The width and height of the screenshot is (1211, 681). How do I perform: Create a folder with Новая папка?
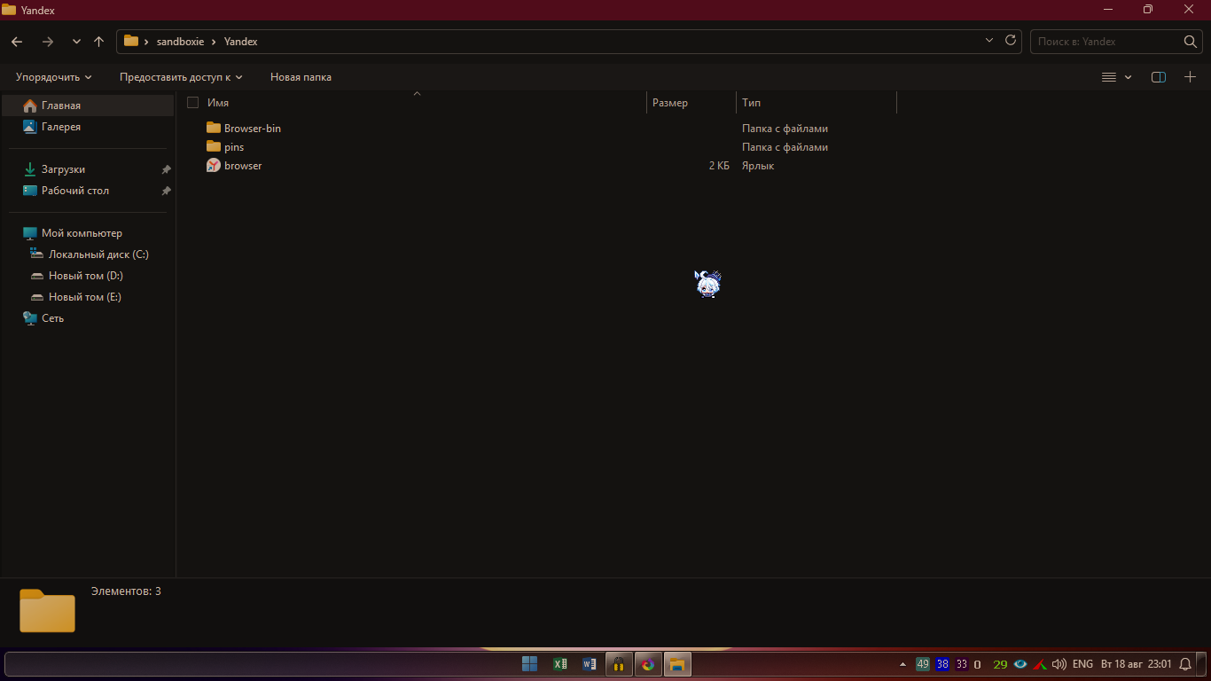301,77
